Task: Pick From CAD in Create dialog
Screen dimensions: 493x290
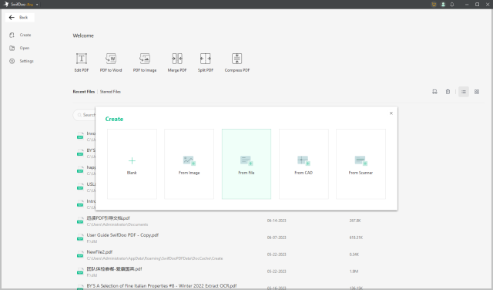Action: coord(304,164)
